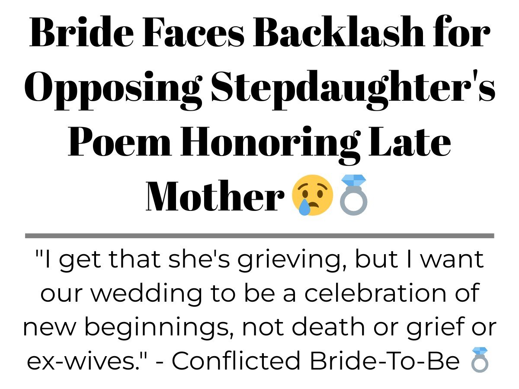Screen dimensions: 519x389
Task: Click the small ring emoji after Bride-To-Be
Action: [480, 360]
